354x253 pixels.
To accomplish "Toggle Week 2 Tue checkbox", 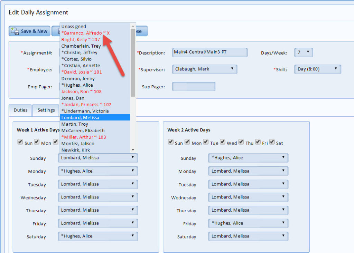I will pyautogui.click(x=206, y=142).
